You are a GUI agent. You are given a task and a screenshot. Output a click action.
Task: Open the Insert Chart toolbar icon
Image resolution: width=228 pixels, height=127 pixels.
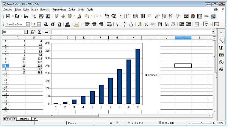coord(193,16)
